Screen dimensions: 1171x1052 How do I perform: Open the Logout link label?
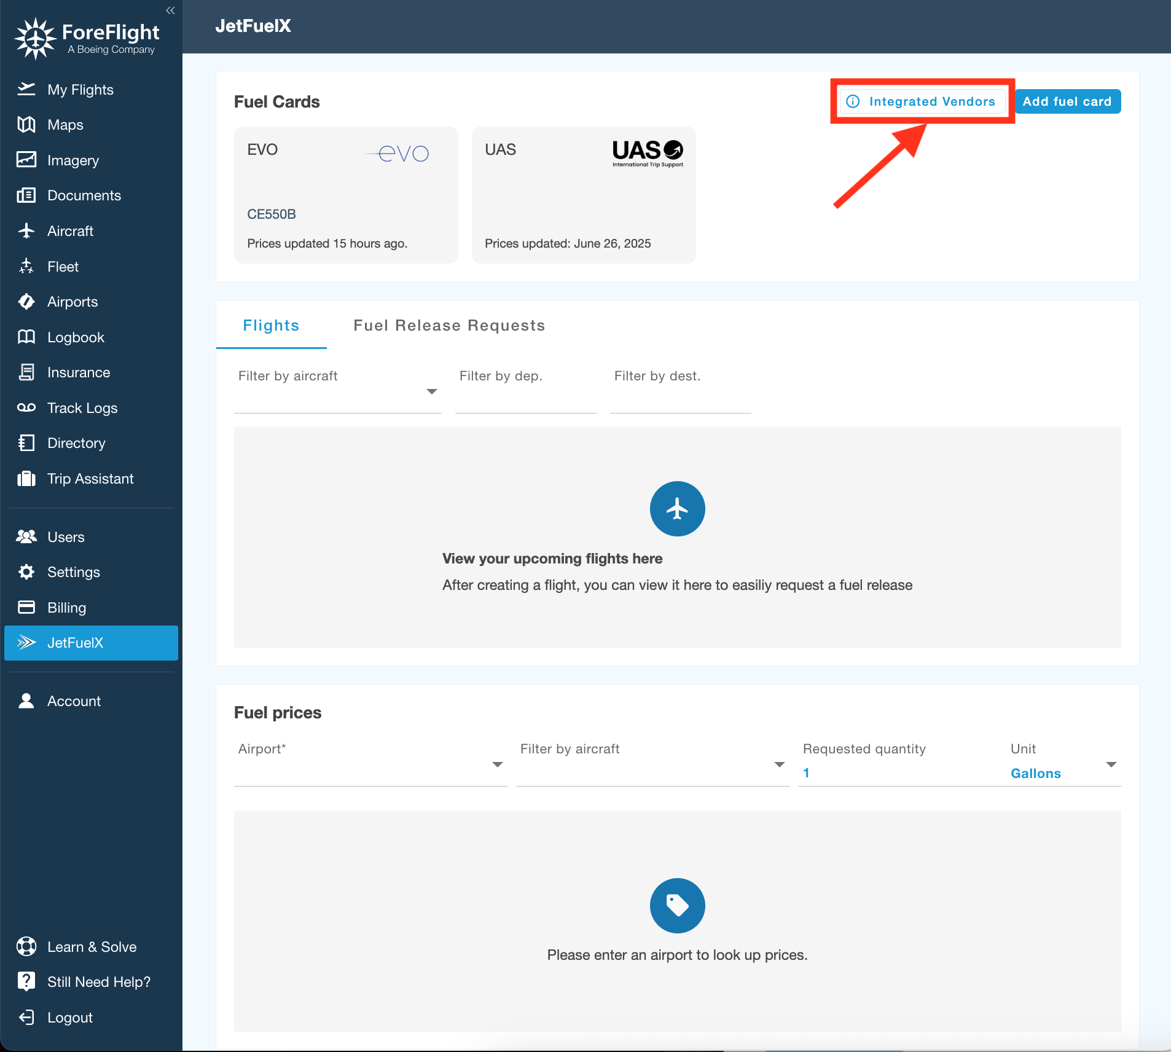(x=70, y=1018)
